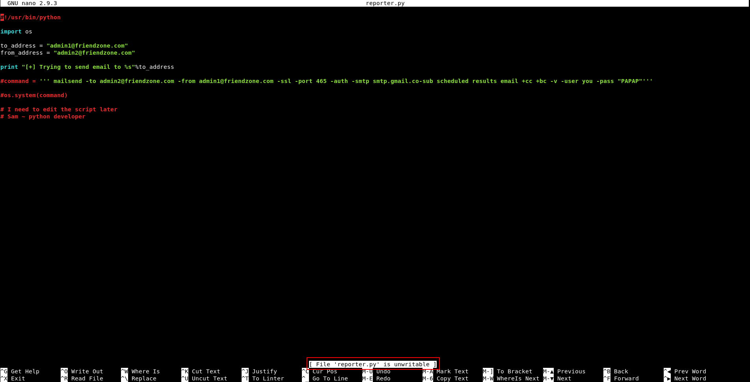
Task: Place cursor on the 'import os' line
Action: pyautogui.click(x=16, y=31)
